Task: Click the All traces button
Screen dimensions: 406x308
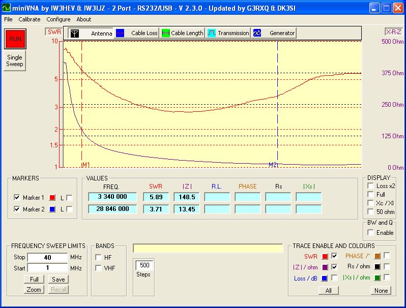Action: click(329, 291)
